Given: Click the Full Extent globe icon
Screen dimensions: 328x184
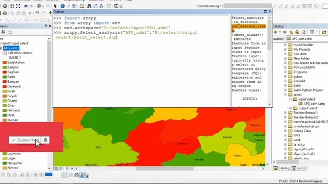Looking at the screenshot, I should [x=5, y=6].
